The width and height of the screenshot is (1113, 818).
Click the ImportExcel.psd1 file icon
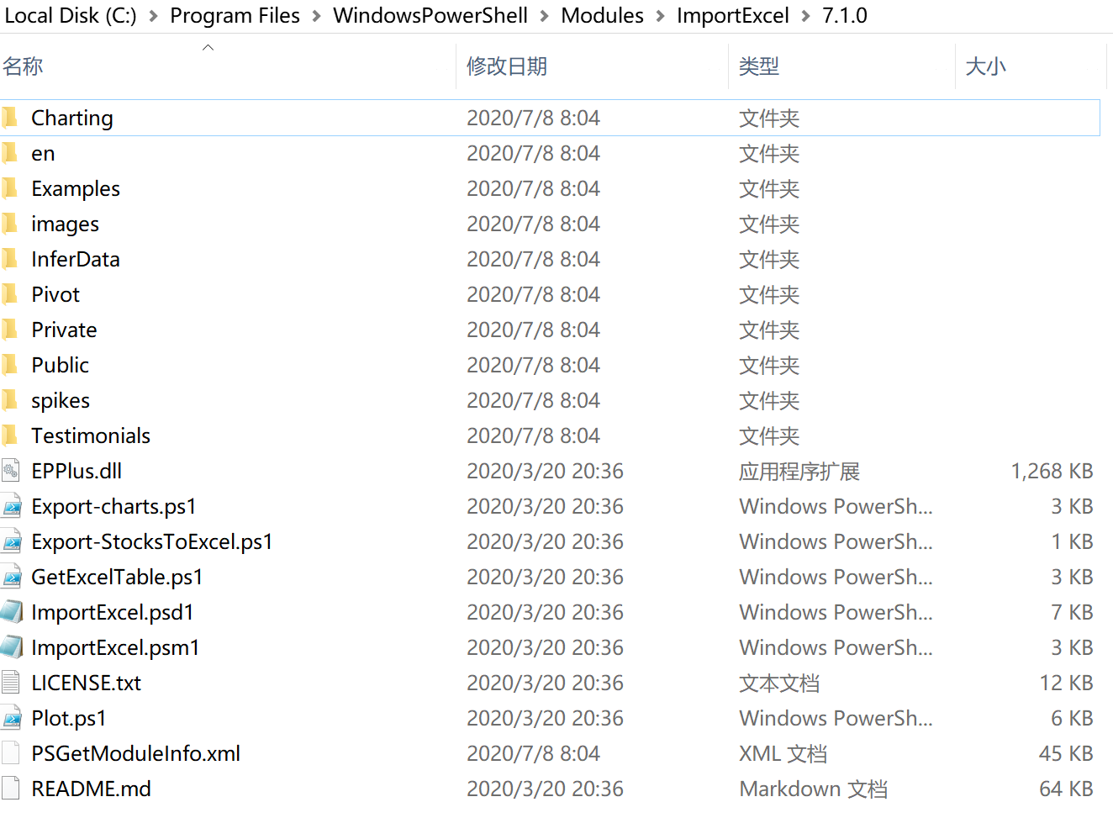(12, 612)
